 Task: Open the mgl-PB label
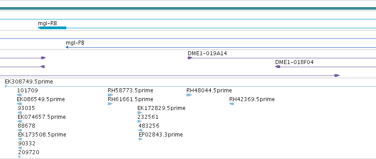[75, 43]
